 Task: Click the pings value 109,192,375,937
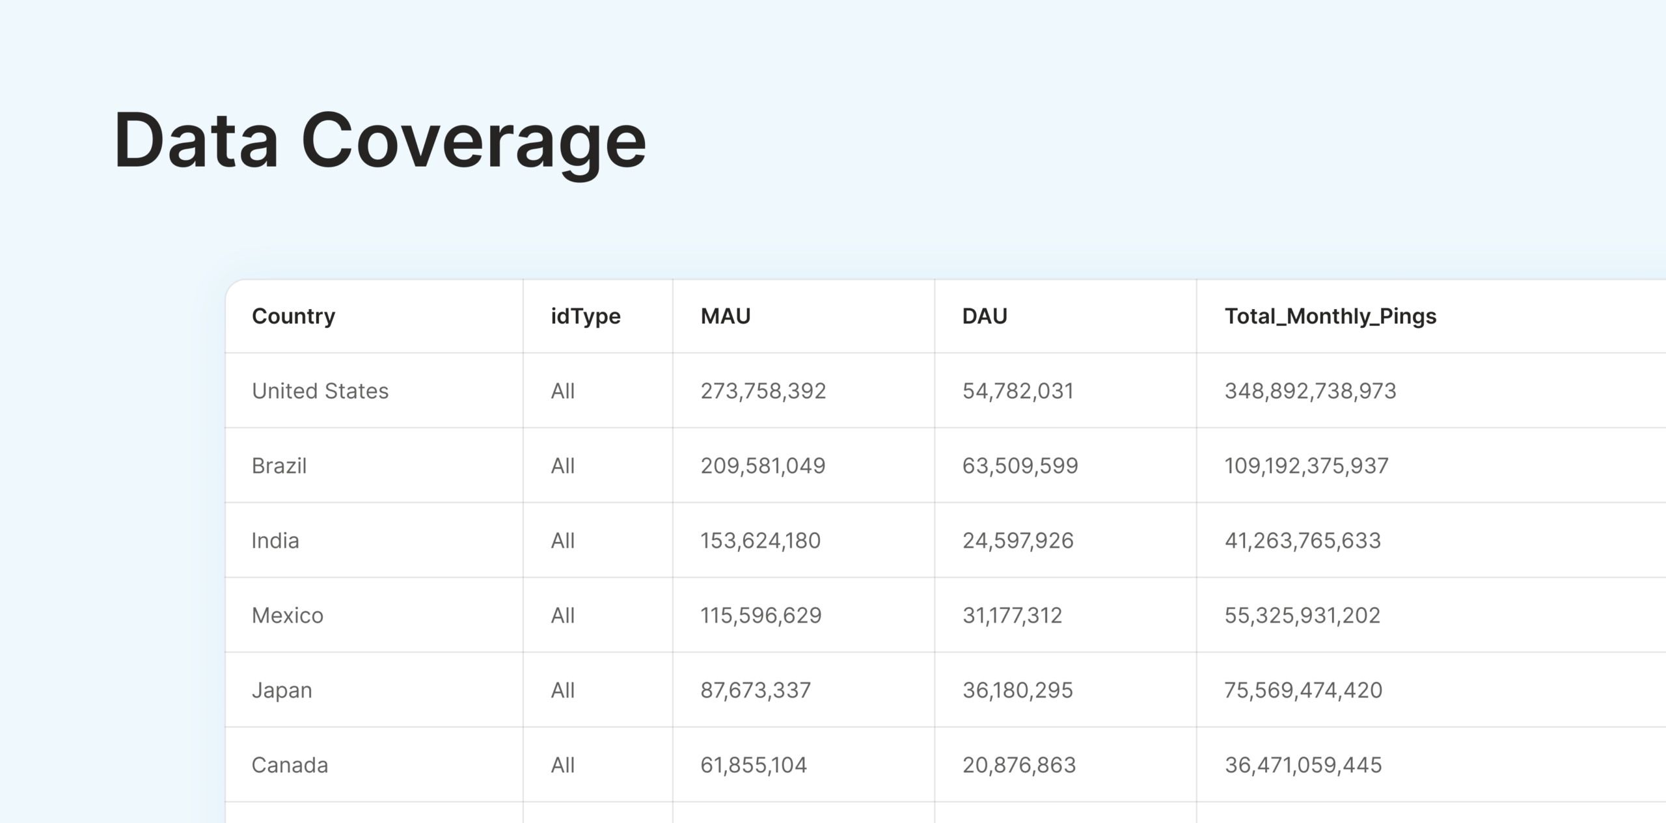coord(1307,466)
